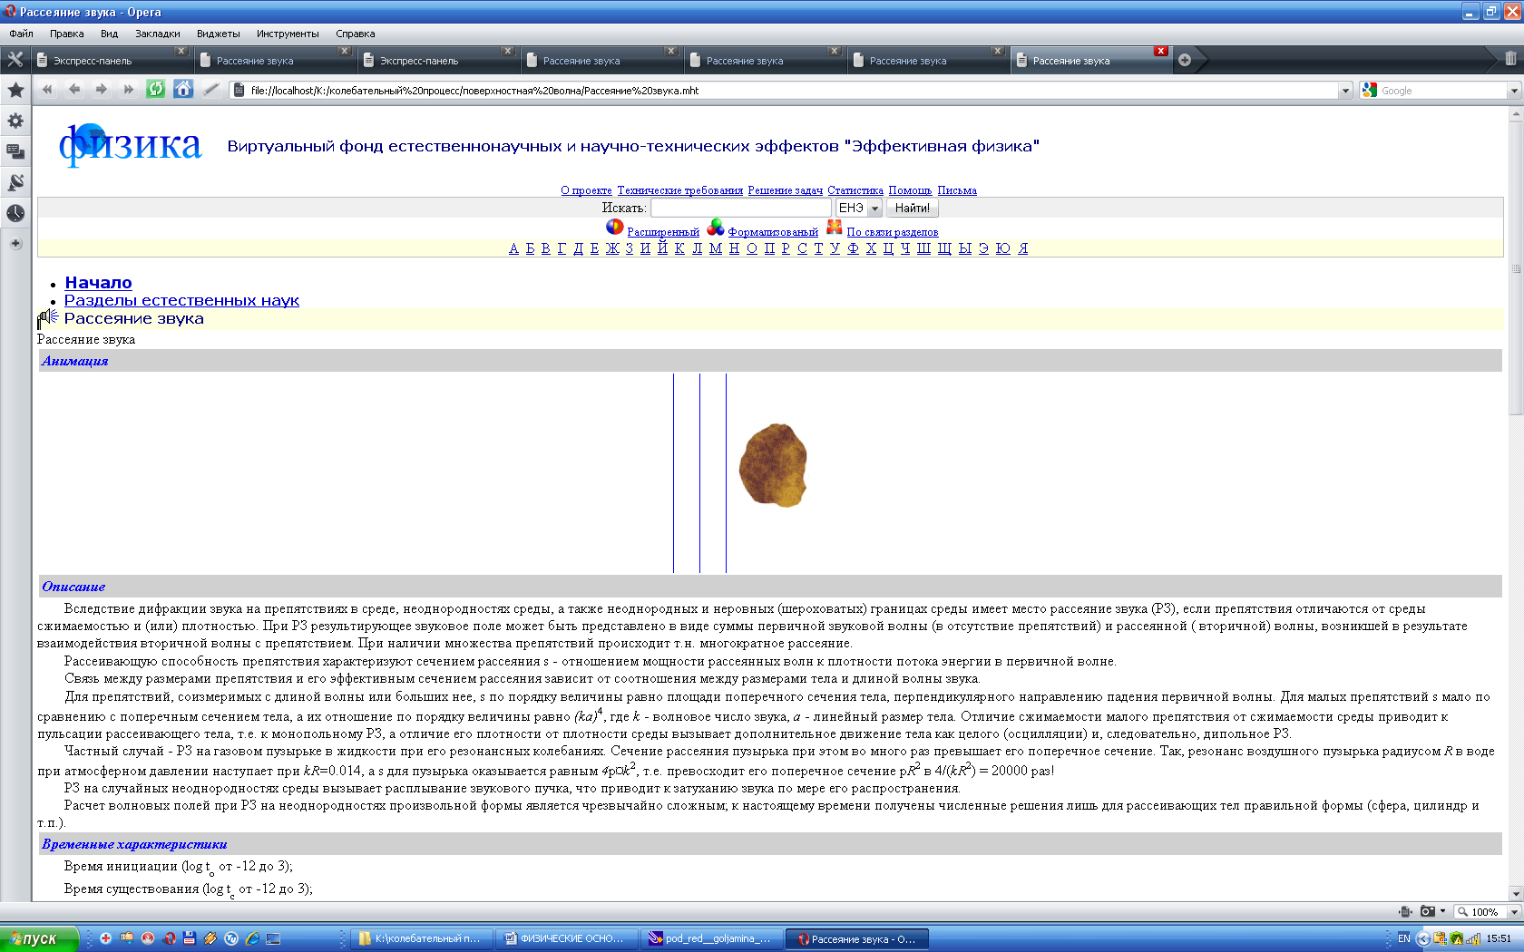
Task: Click the page icon in the address bar
Action: tap(239, 90)
